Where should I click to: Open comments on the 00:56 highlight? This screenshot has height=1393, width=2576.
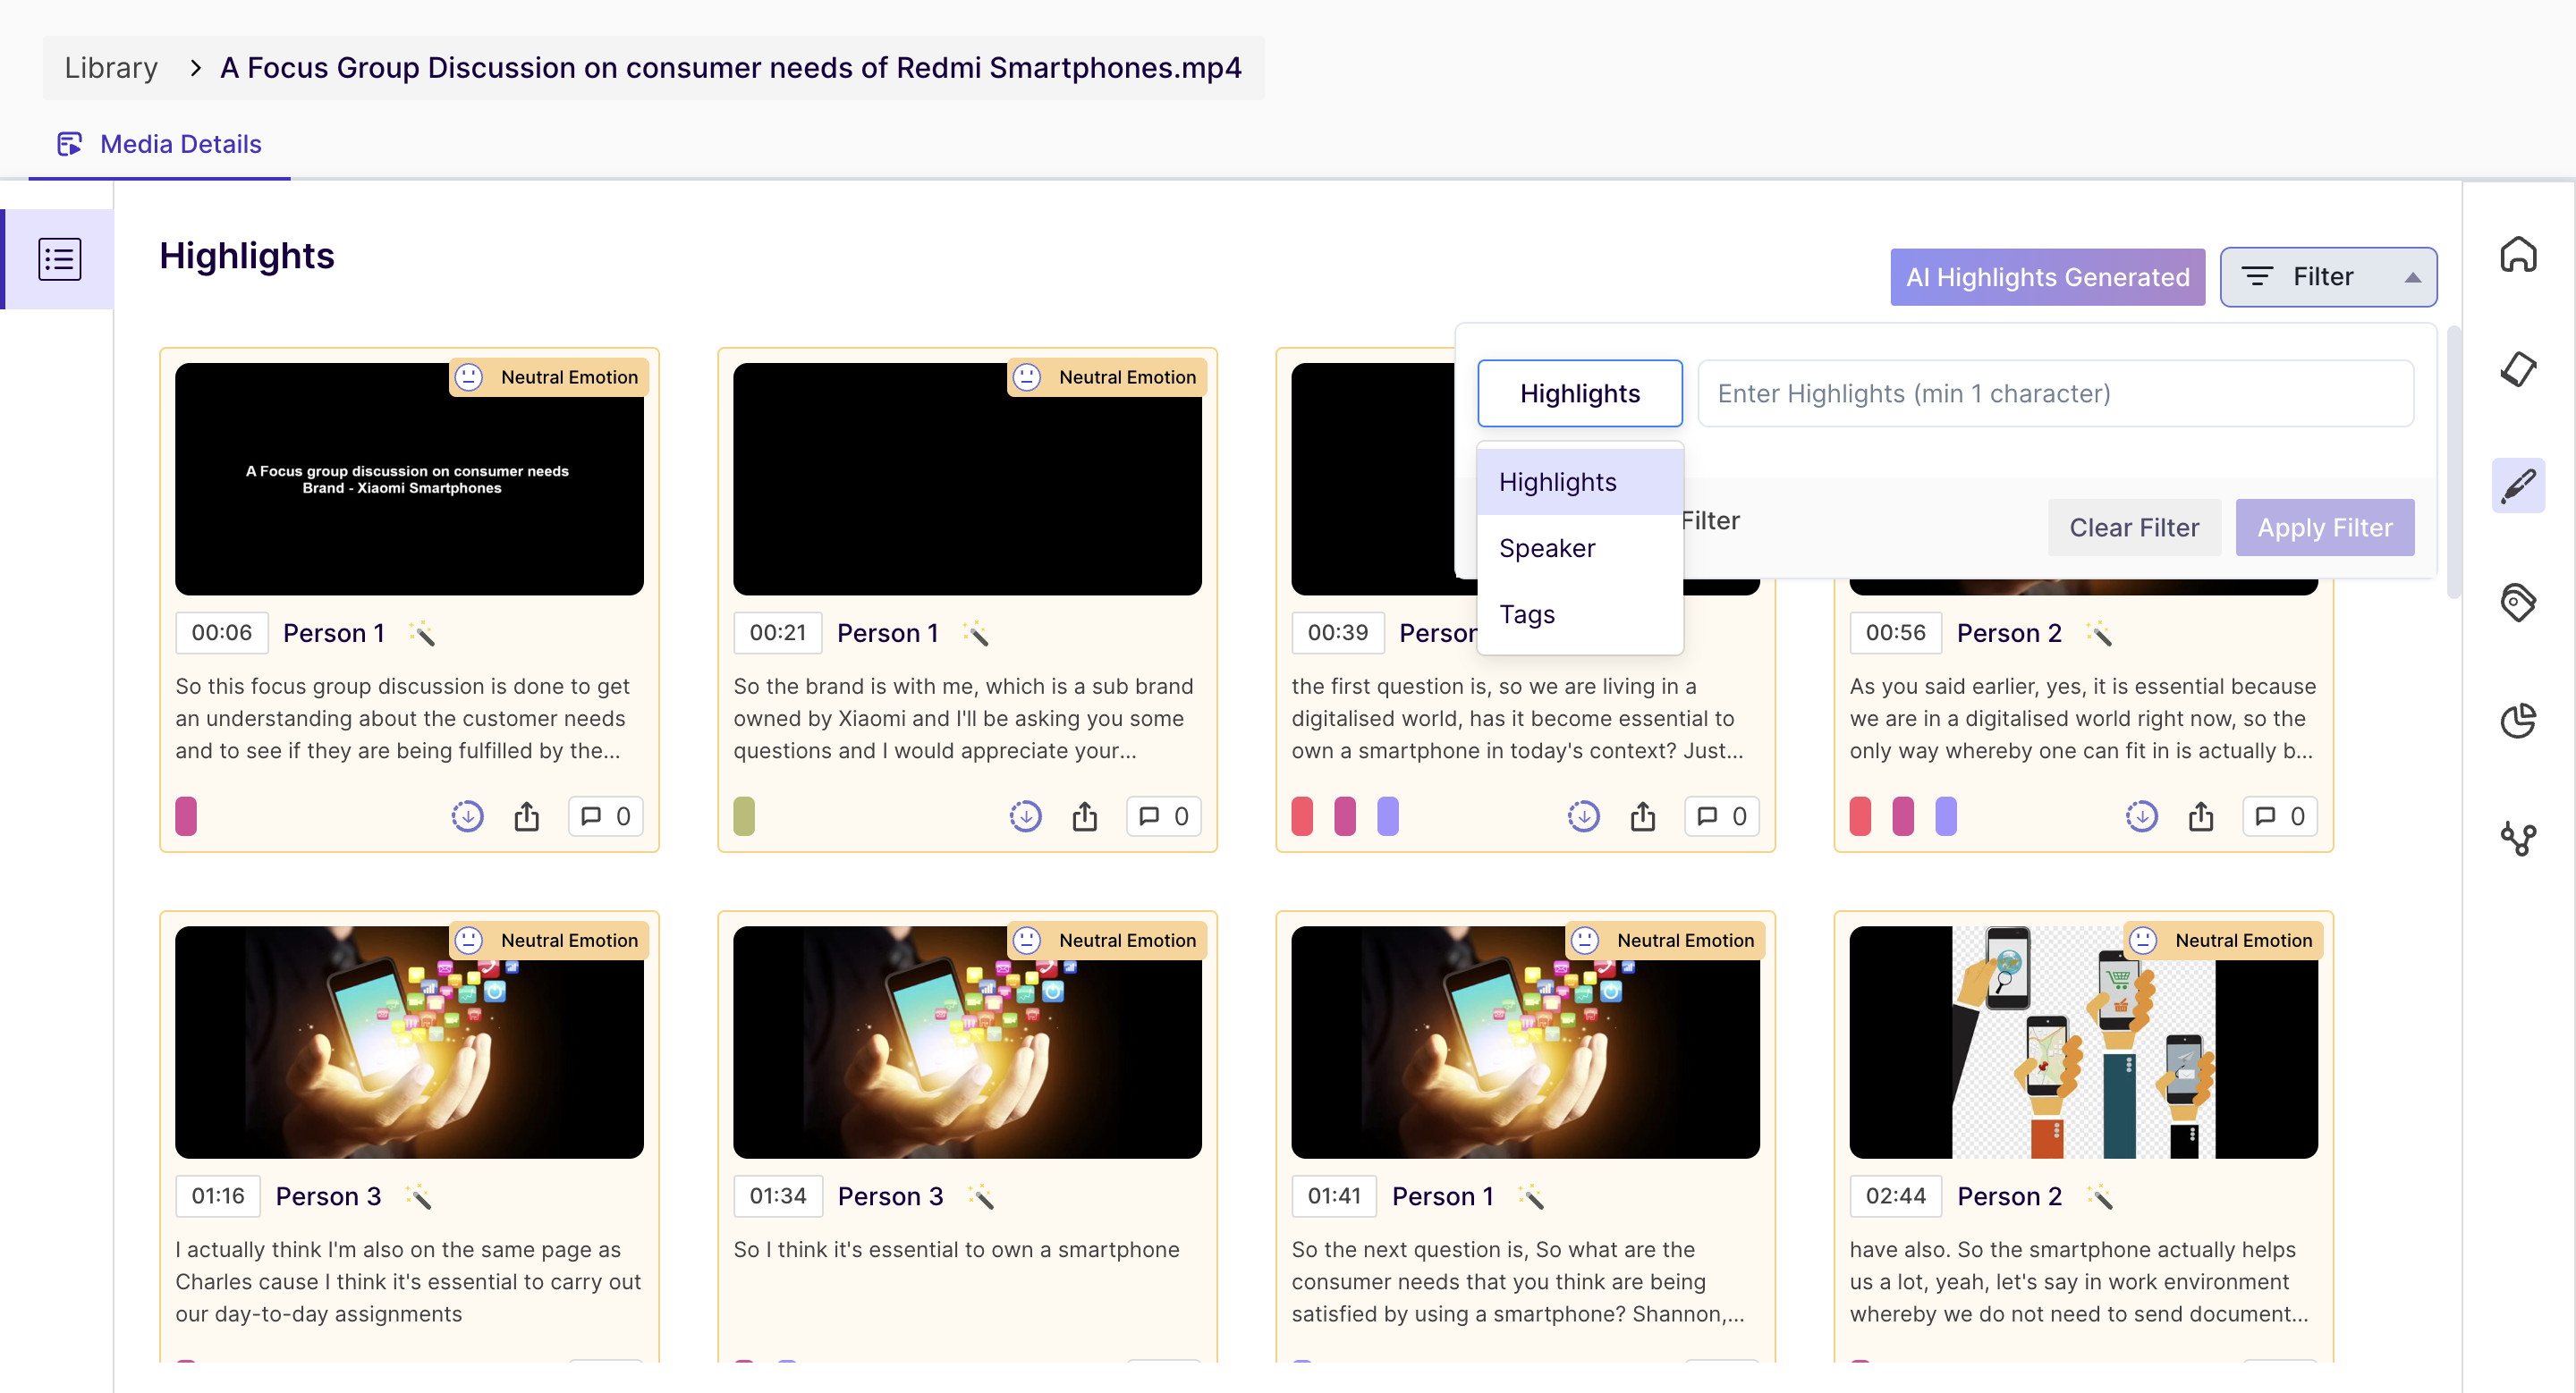(2279, 816)
